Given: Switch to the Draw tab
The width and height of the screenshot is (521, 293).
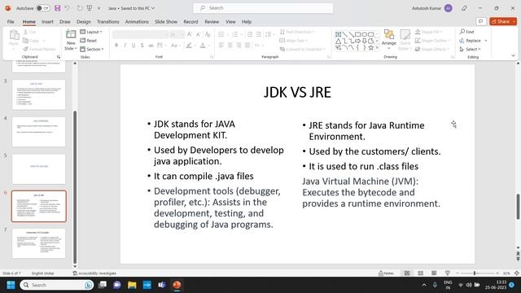Looking at the screenshot, I should point(65,22).
